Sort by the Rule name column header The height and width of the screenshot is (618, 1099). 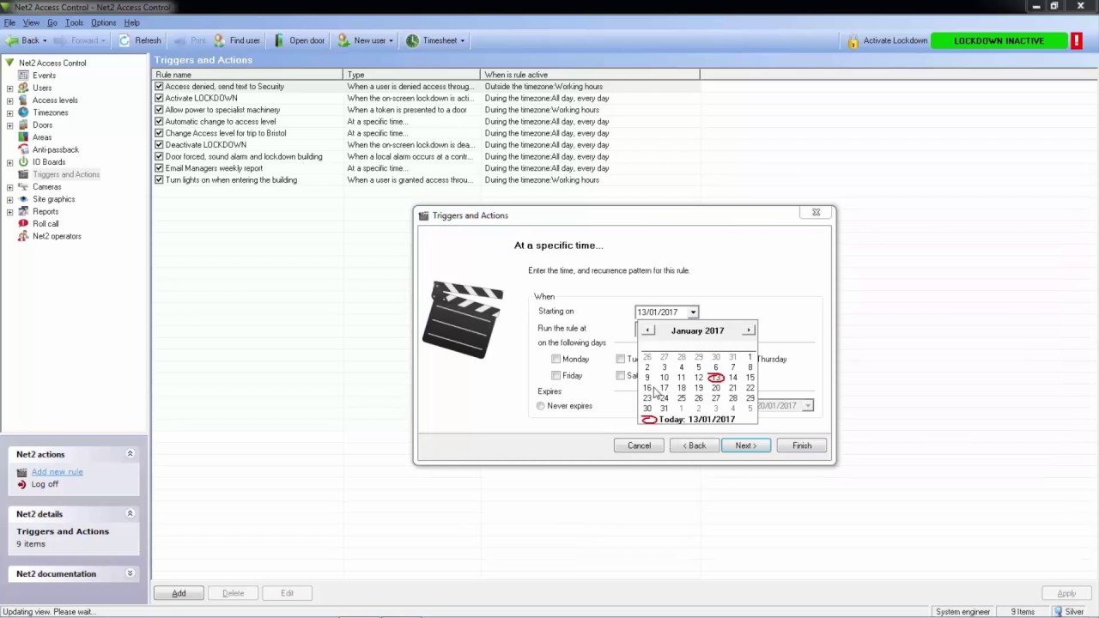(248, 75)
